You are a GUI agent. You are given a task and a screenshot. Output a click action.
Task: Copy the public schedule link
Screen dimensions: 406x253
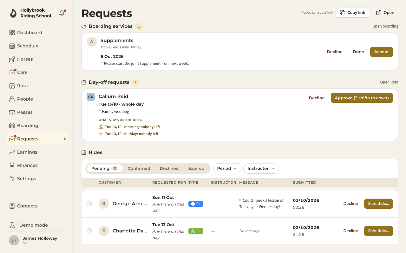tap(352, 13)
